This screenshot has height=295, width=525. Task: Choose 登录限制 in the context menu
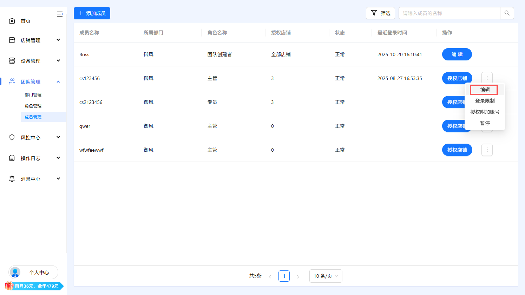[485, 101]
